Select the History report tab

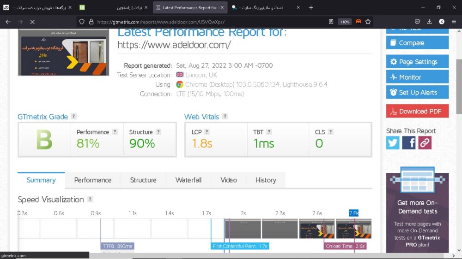point(266,180)
